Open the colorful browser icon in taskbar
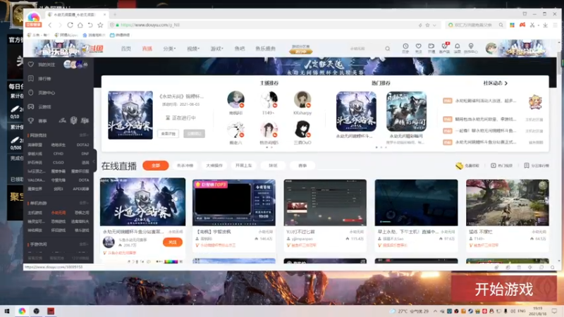The height and width of the screenshot is (317, 564). tap(22, 311)
